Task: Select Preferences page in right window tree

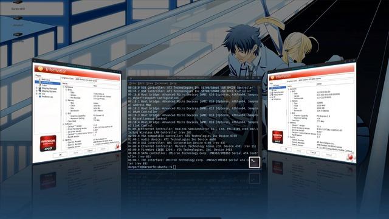Action: click(277, 99)
